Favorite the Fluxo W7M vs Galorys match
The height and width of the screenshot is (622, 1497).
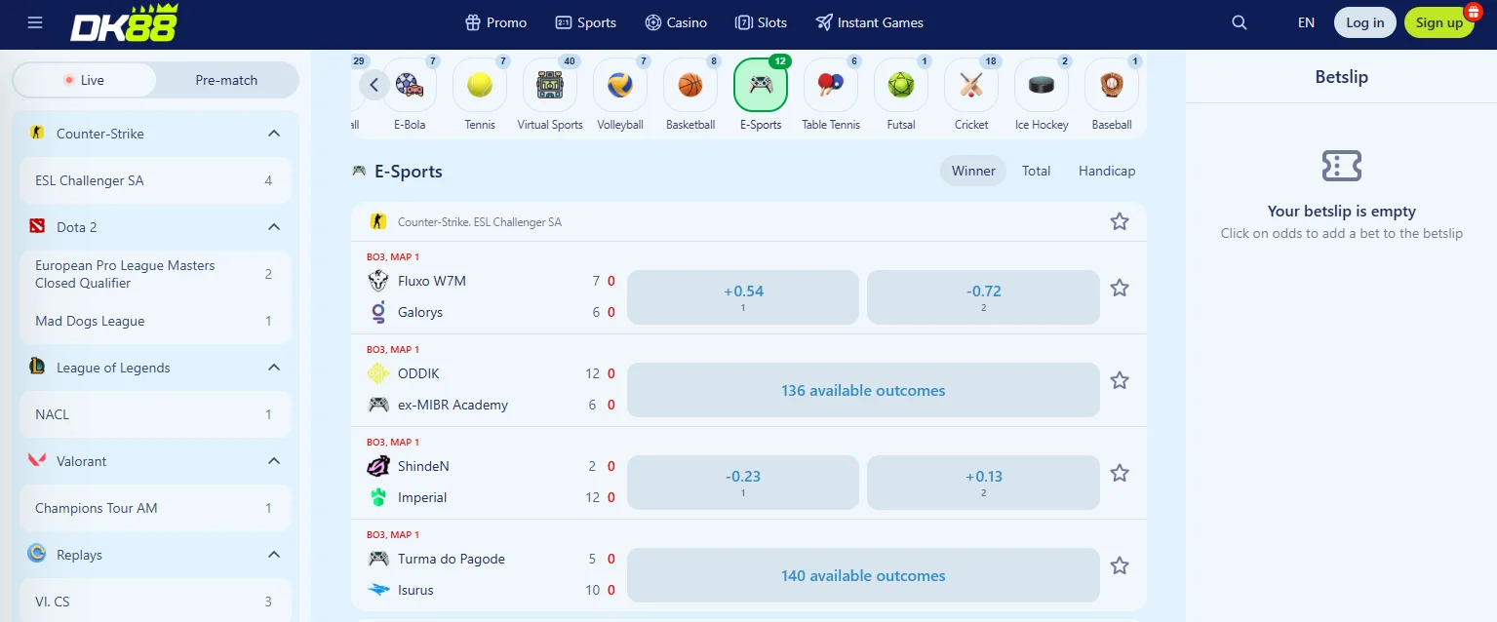point(1120,288)
